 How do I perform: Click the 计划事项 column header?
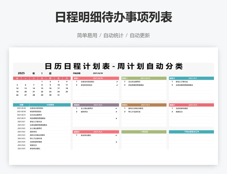click(x=50, y=105)
